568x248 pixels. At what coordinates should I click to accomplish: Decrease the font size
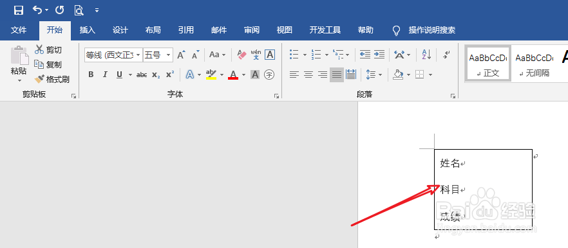pos(196,55)
